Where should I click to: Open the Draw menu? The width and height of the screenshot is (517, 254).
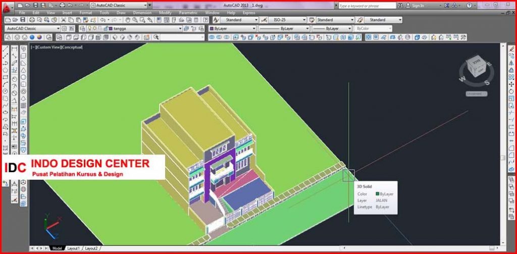coord(121,13)
